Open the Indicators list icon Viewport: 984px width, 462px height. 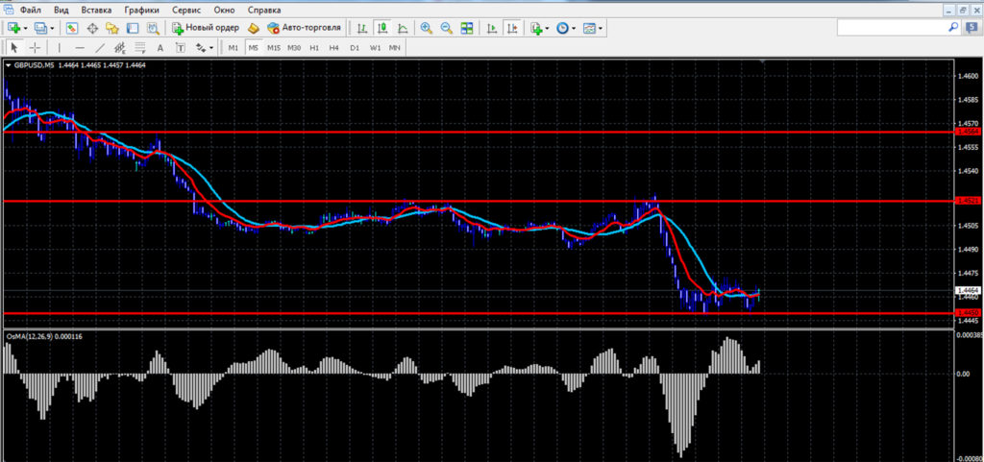536,28
